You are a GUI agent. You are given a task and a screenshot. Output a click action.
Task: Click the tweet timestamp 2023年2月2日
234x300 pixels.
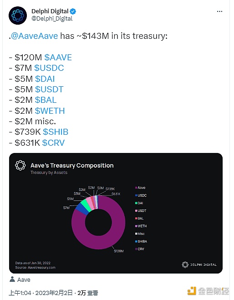click(x=54, y=293)
